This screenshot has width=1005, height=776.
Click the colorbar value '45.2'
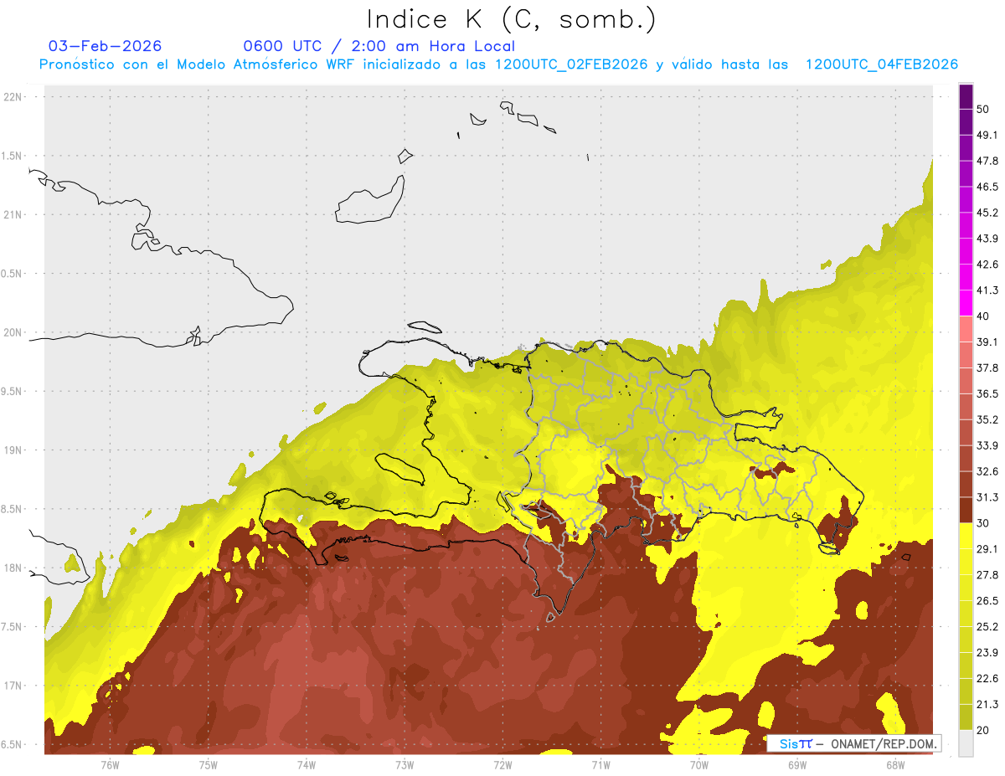tap(987, 213)
